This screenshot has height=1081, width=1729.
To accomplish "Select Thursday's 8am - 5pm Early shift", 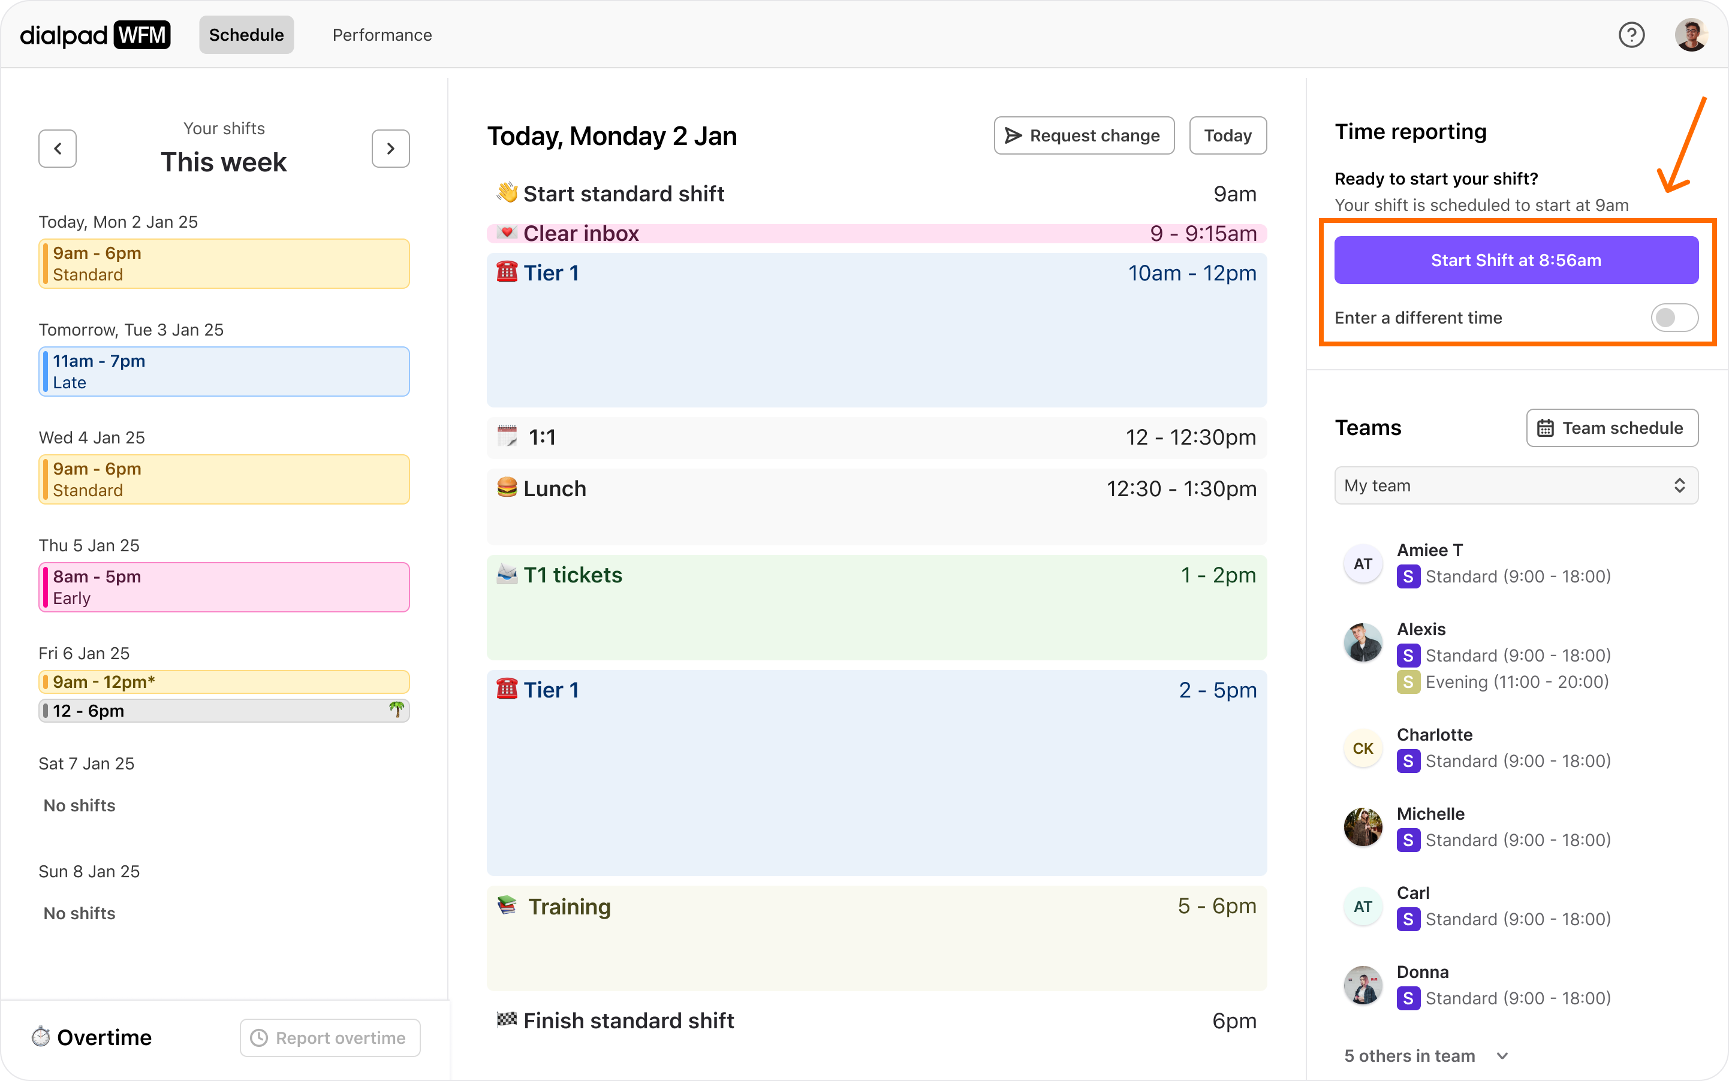I will pyautogui.click(x=224, y=587).
